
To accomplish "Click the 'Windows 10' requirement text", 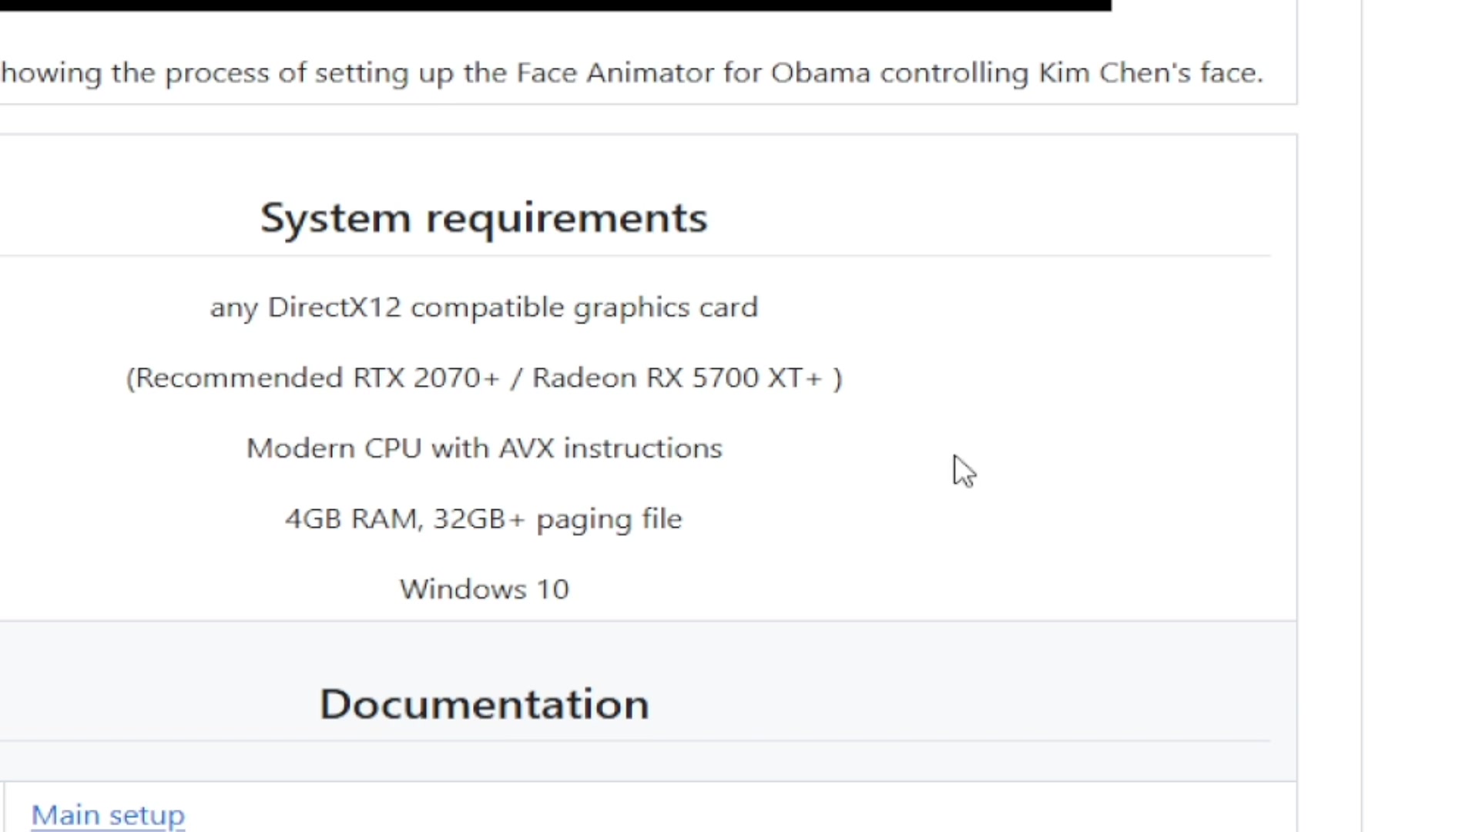I will 485,589.
